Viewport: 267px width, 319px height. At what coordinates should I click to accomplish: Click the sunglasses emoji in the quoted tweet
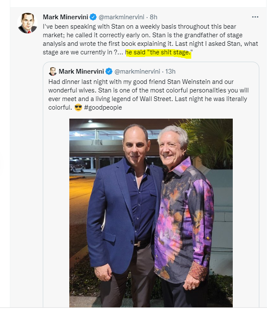click(x=78, y=107)
